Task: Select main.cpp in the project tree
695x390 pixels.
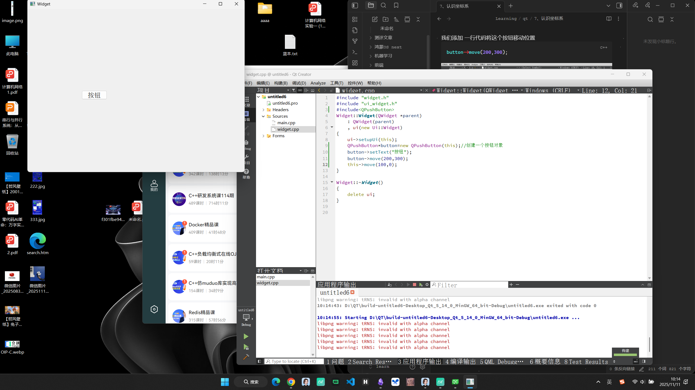Action: (286, 123)
